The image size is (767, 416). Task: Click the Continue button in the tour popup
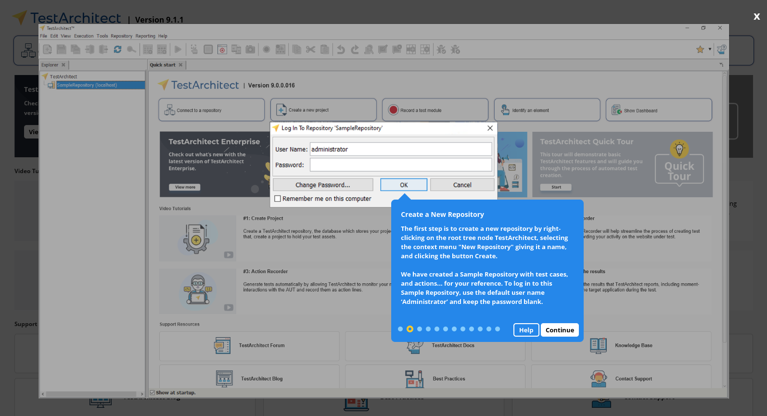point(560,330)
